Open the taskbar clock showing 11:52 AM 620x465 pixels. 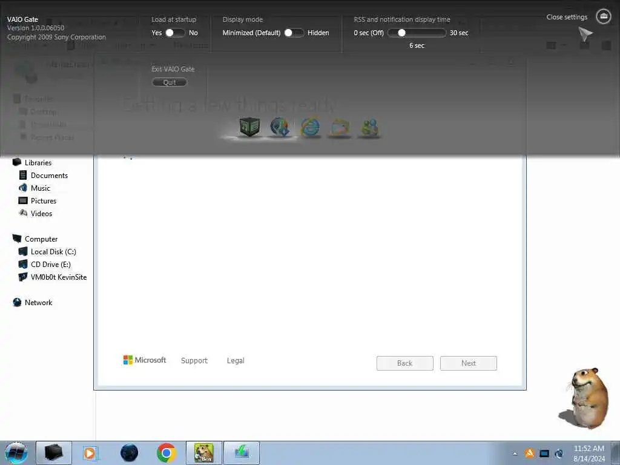[x=589, y=453]
